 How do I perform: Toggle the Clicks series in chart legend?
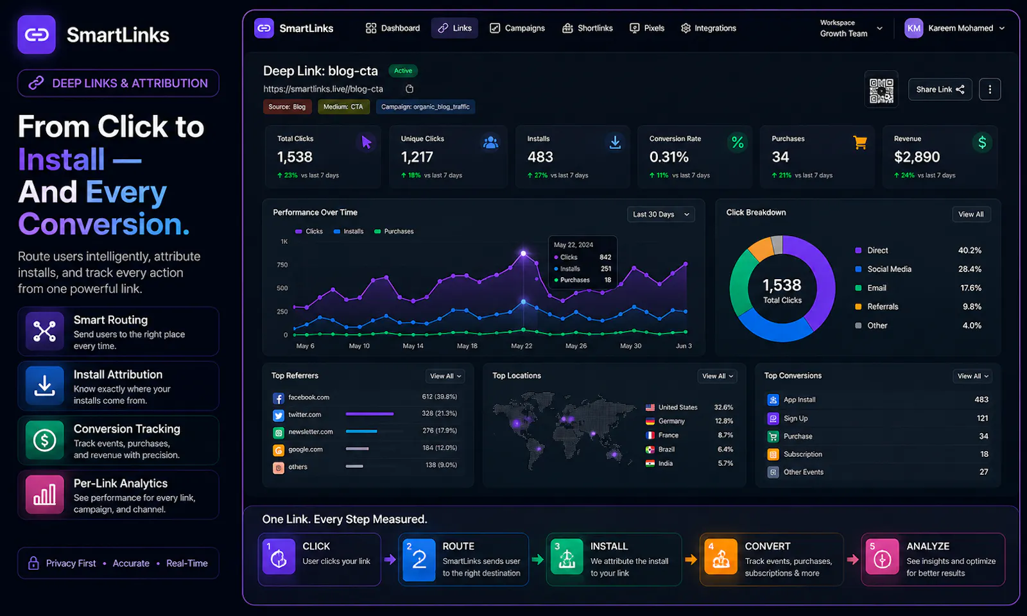[x=309, y=232]
